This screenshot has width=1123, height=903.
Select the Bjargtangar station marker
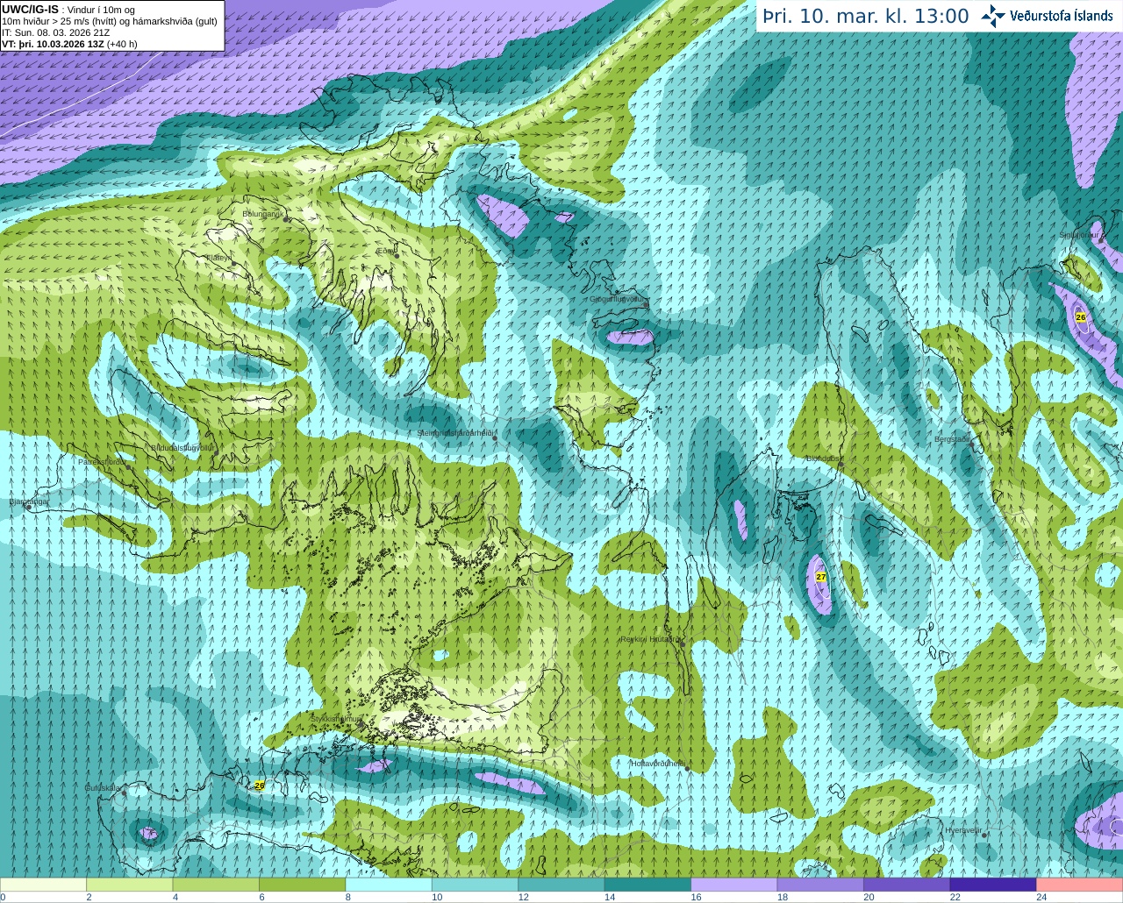[28, 508]
